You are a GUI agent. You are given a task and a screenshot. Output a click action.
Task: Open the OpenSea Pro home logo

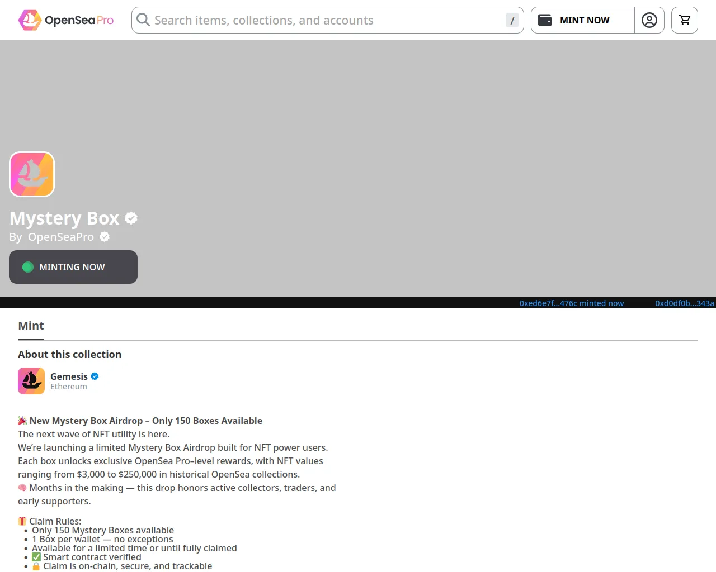[66, 20]
